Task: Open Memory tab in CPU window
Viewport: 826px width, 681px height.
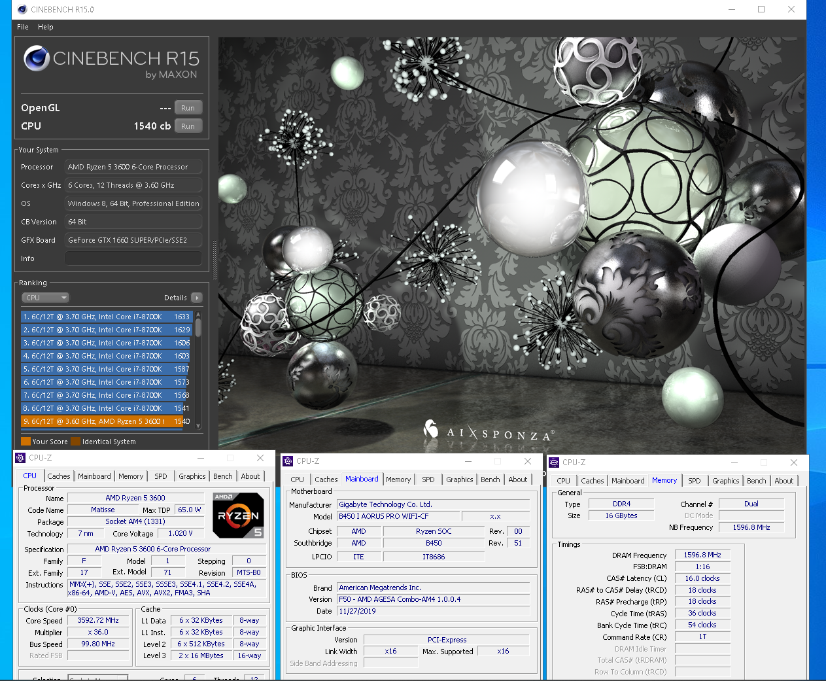Action: pos(131,476)
